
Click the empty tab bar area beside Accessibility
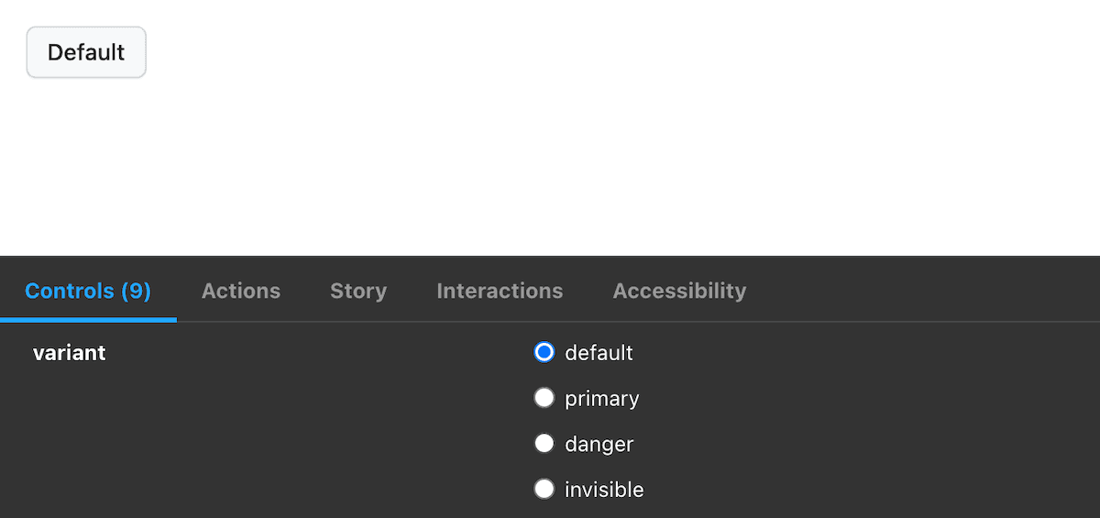click(x=917, y=291)
